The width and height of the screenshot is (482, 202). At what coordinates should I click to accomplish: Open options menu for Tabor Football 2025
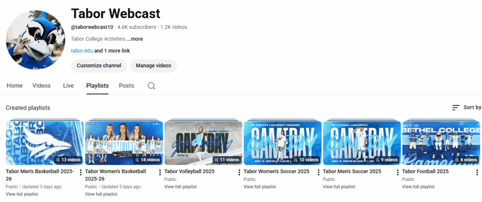pos(477,172)
